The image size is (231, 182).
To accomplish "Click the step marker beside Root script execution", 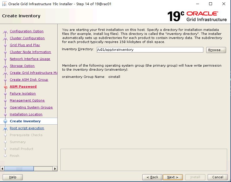I will 5,128.
